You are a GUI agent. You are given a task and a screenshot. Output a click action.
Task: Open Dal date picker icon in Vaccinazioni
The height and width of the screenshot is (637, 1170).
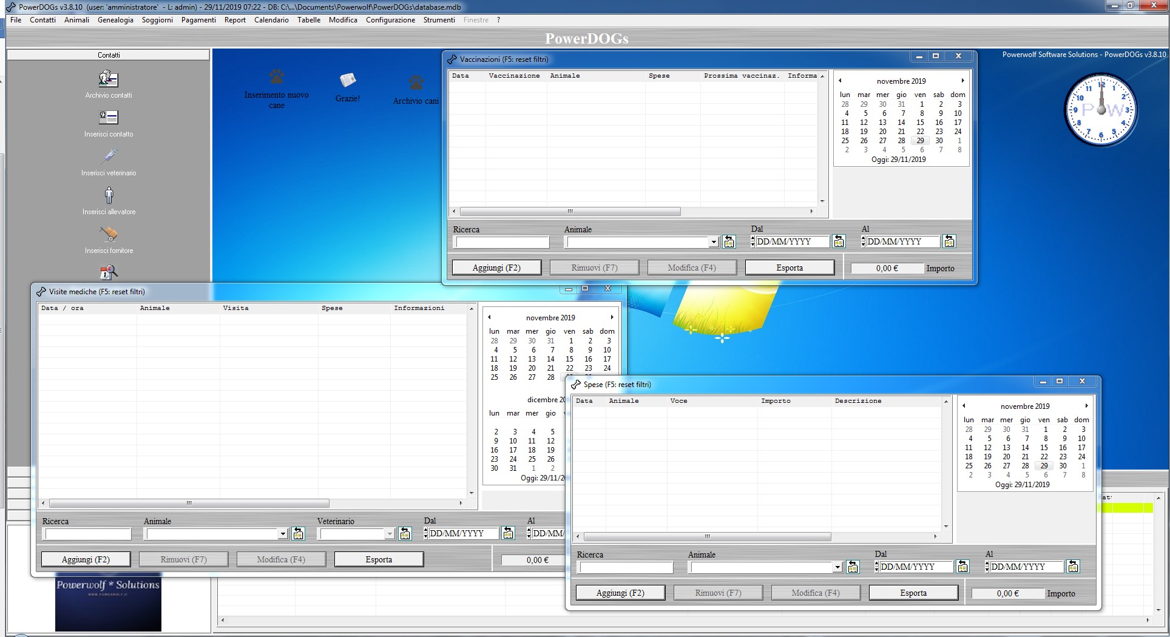click(x=839, y=241)
